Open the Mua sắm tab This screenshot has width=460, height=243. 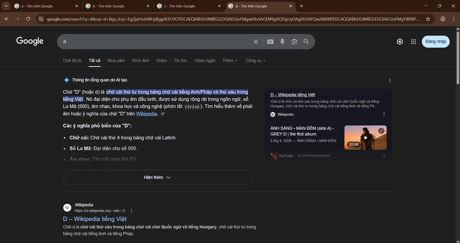click(x=116, y=60)
